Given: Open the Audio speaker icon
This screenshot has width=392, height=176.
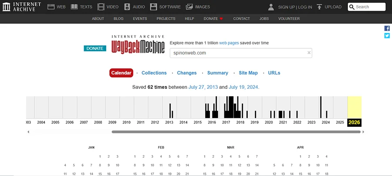Looking at the screenshot, I should (x=127, y=7).
